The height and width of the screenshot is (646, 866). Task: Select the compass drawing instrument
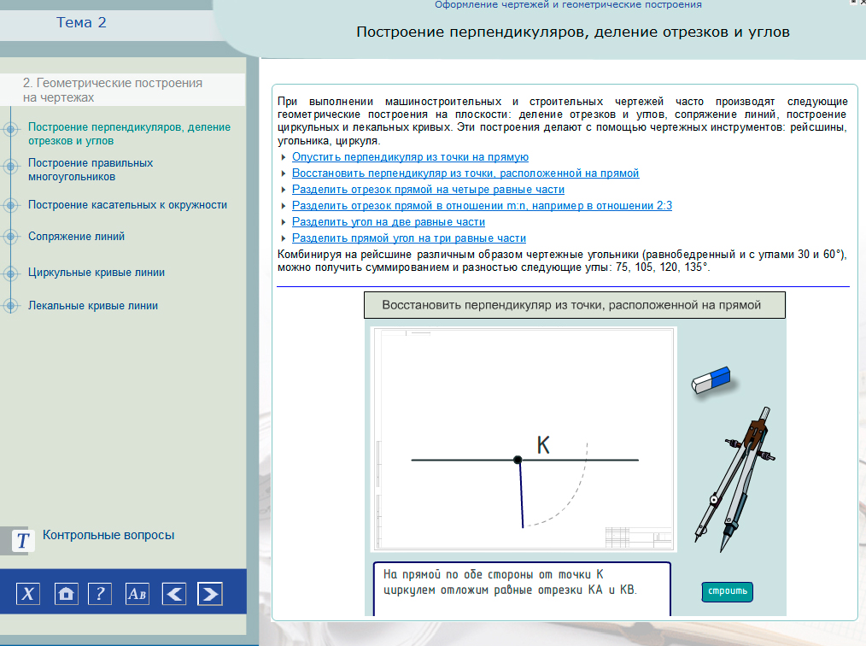click(734, 479)
